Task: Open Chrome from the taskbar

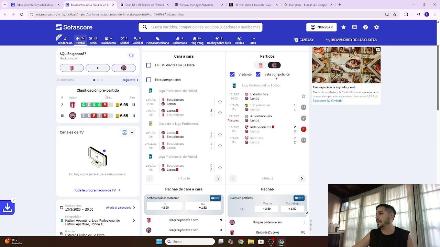Action: [241, 242]
